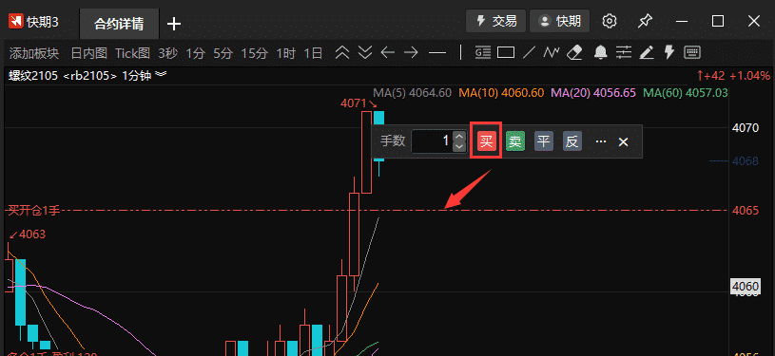The height and width of the screenshot is (356, 775).
Task: Open the keyboard icon in toolbar
Action: tap(692, 52)
